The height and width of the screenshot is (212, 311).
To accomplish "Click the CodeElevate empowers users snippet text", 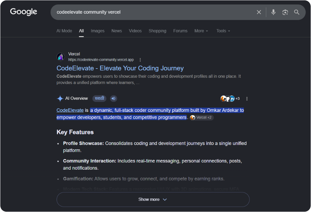I will coord(148,79).
